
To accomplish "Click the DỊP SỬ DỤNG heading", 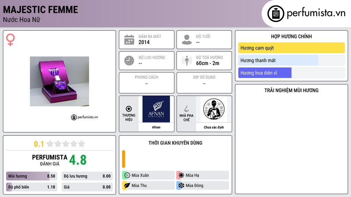I will pos(204,77).
